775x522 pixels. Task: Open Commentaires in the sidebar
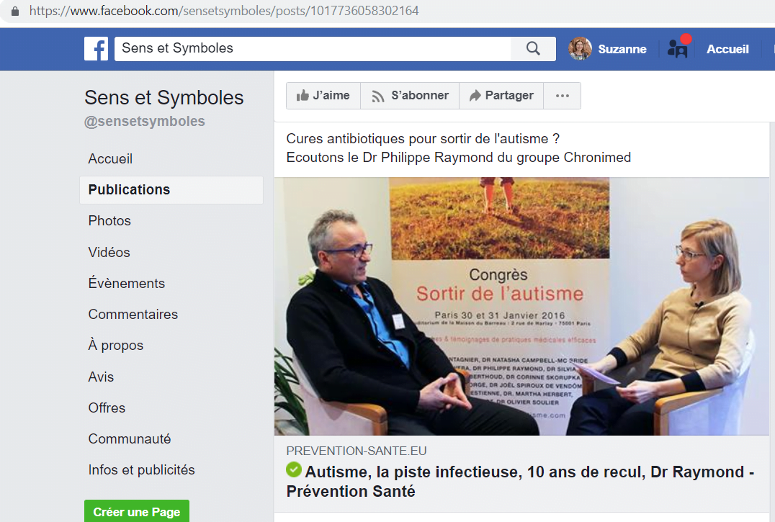(133, 315)
